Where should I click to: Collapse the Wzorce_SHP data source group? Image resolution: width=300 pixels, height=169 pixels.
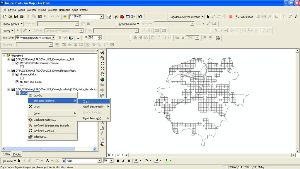(x=8, y=59)
